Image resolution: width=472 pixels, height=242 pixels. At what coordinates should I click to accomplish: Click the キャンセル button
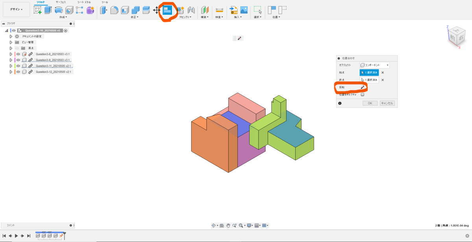click(x=387, y=103)
